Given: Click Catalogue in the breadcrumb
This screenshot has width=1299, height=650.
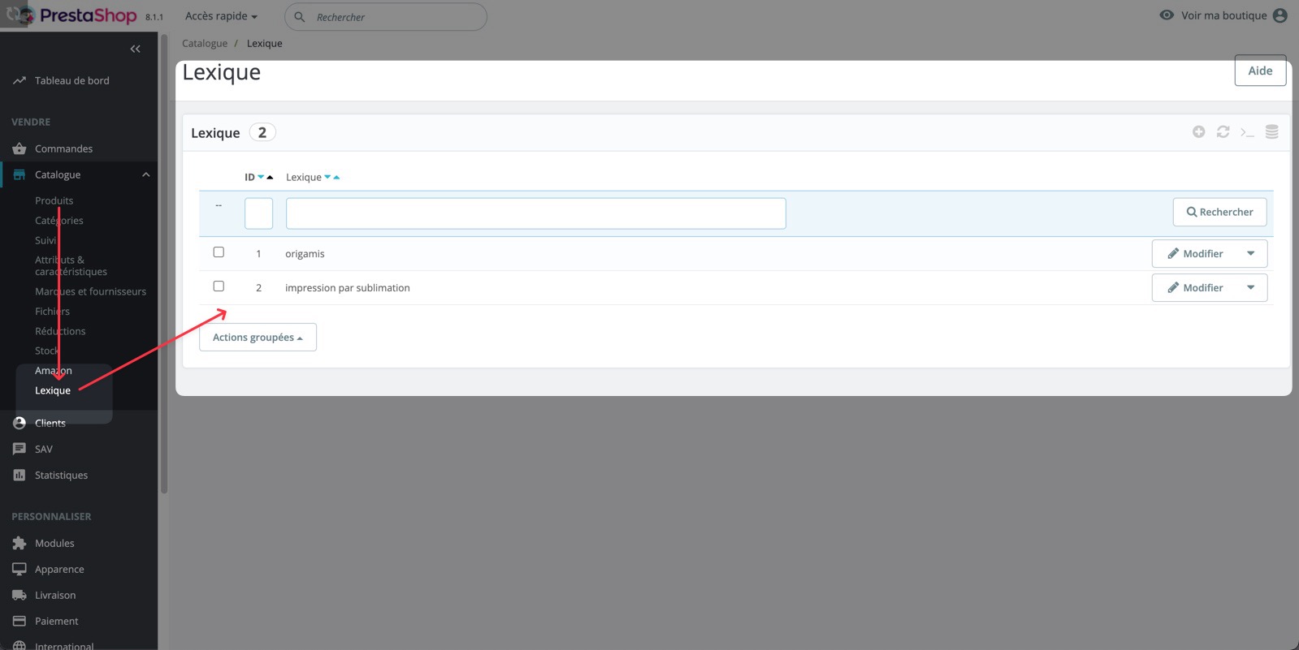Looking at the screenshot, I should click(x=205, y=43).
